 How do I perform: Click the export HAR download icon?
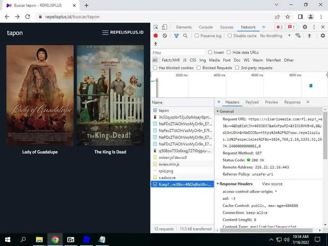(x=155, y=44)
